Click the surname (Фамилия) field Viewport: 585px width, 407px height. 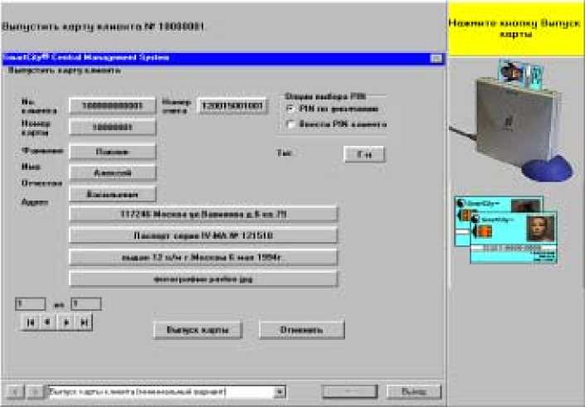(112, 152)
